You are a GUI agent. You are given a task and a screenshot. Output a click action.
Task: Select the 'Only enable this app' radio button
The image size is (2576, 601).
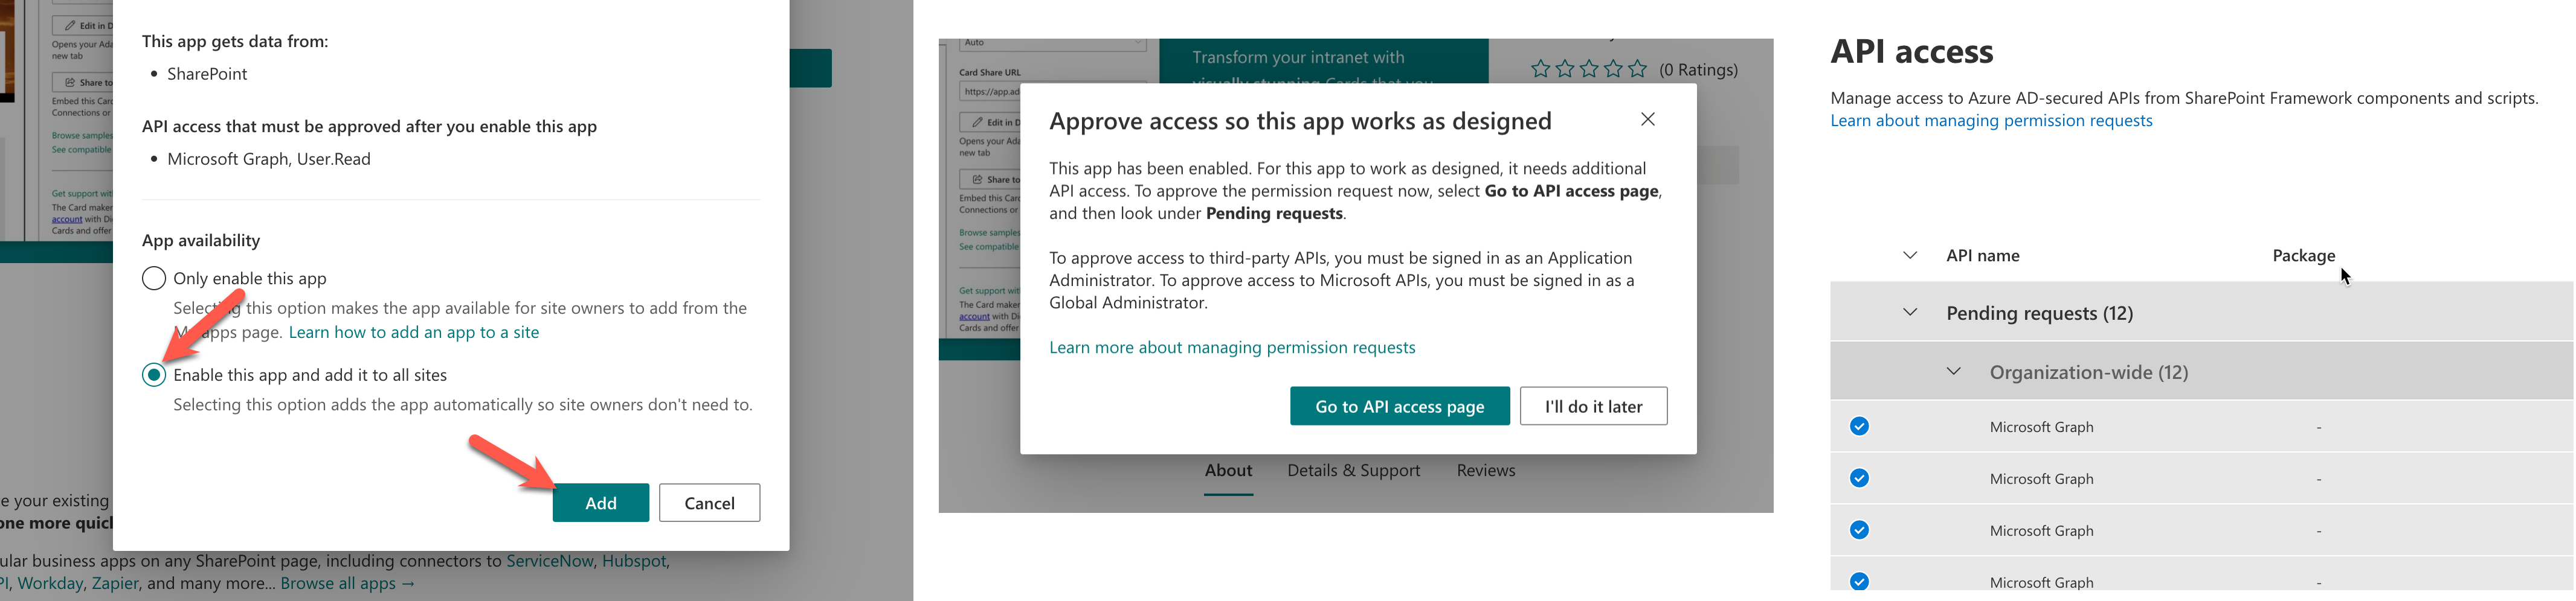pos(154,279)
